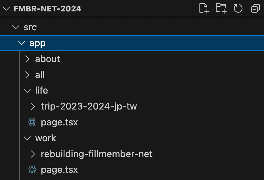
Task: Select the trip-2023-2024-jp-tw folder name
Action: click(89, 106)
